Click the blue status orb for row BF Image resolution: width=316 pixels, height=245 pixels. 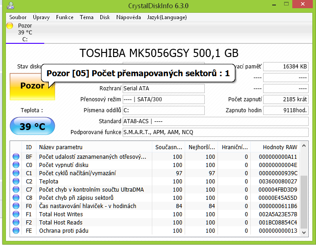16,157
